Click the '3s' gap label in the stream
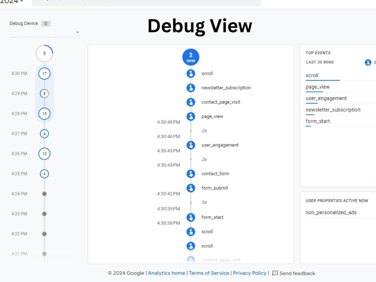The image size is (376, 282). pyautogui.click(x=204, y=202)
